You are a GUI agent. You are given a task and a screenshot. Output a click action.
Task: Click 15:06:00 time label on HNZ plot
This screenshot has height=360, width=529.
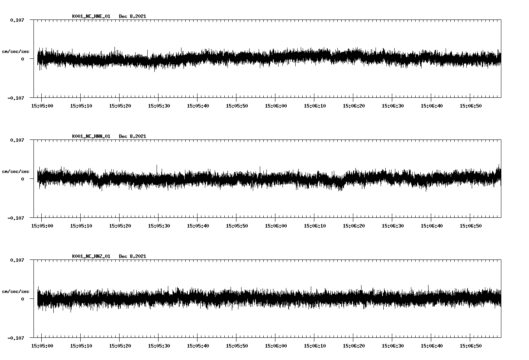click(276, 346)
